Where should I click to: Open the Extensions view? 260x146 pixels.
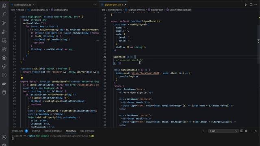(x=4, y=49)
